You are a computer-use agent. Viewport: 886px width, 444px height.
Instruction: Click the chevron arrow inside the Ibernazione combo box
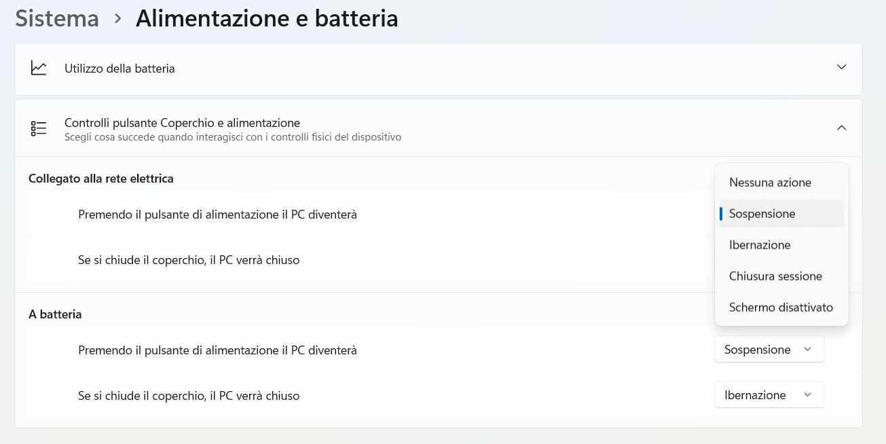pyautogui.click(x=807, y=394)
